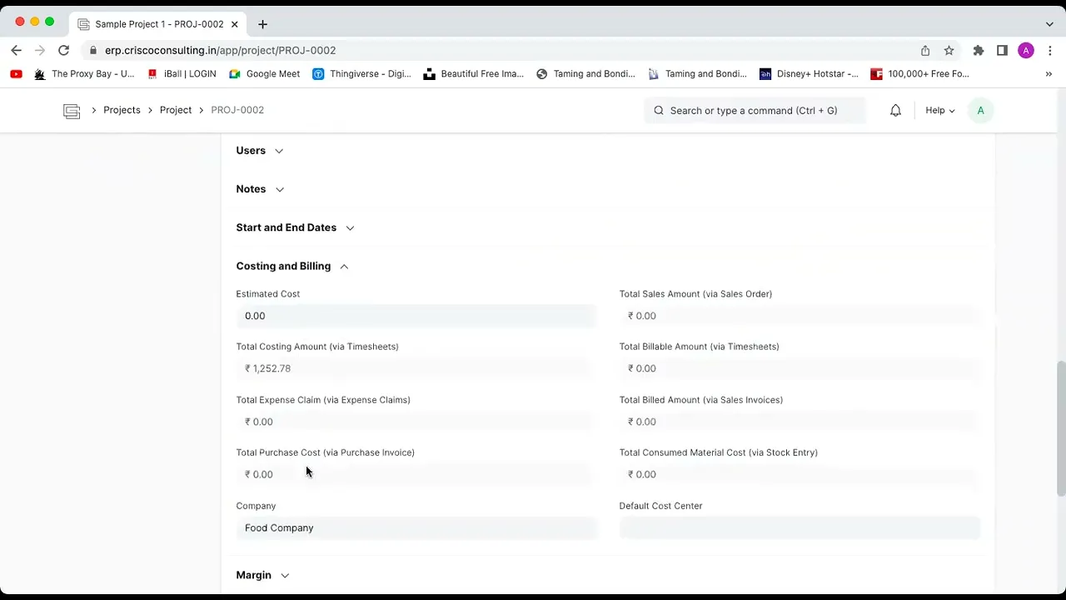Viewport: 1066px width, 600px height.
Task: Expand the Users section
Action: coord(260,150)
